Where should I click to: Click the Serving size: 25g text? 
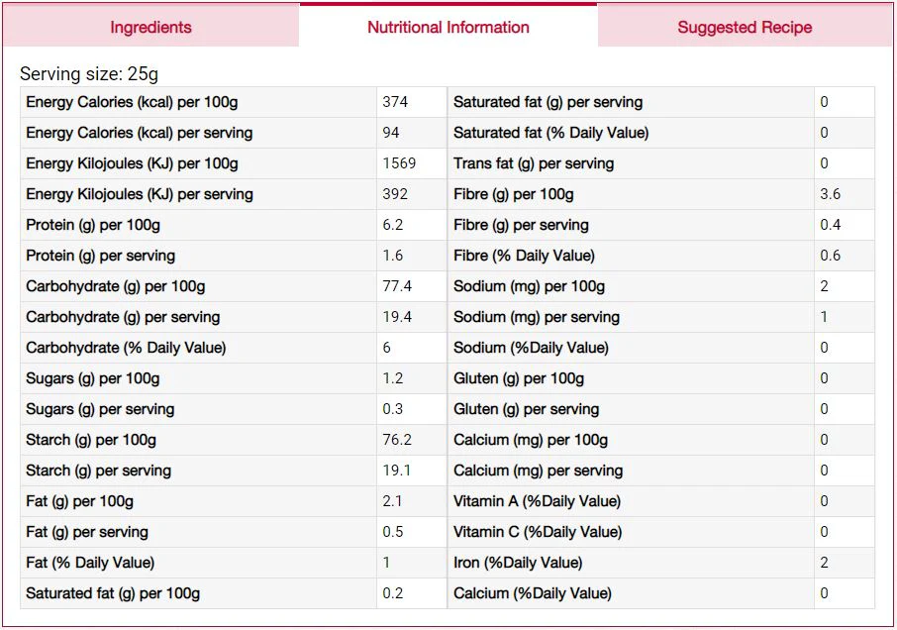pos(89,74)
